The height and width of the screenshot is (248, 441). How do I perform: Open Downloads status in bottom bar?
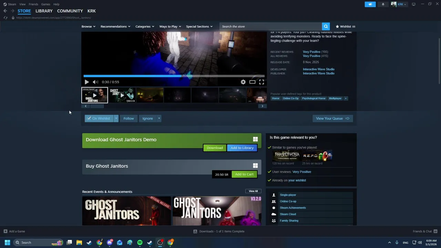[x=219, y=231]
